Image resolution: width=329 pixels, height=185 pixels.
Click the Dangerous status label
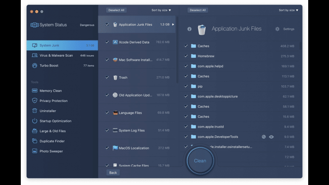[87, 25]
